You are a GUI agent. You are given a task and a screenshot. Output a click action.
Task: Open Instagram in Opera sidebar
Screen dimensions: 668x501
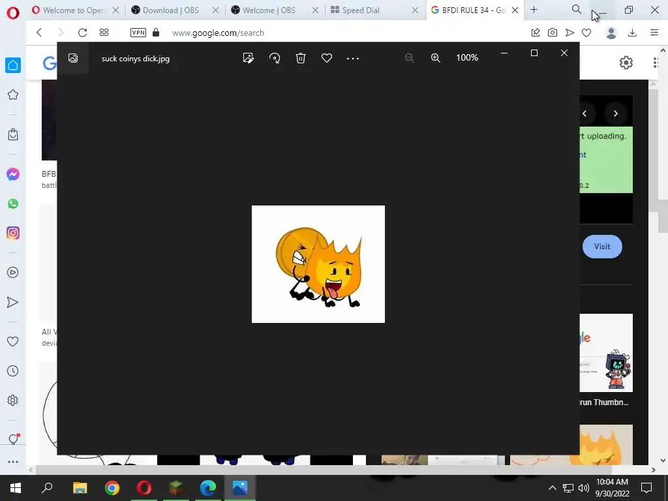[13, 233]
